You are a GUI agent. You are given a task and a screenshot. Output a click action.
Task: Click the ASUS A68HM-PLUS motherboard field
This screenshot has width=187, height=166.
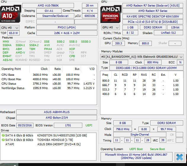[x=57, y=112]
